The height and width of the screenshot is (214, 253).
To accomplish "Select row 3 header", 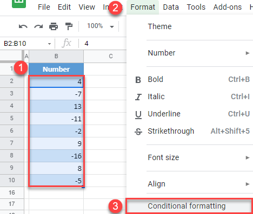I will [12, 94].
